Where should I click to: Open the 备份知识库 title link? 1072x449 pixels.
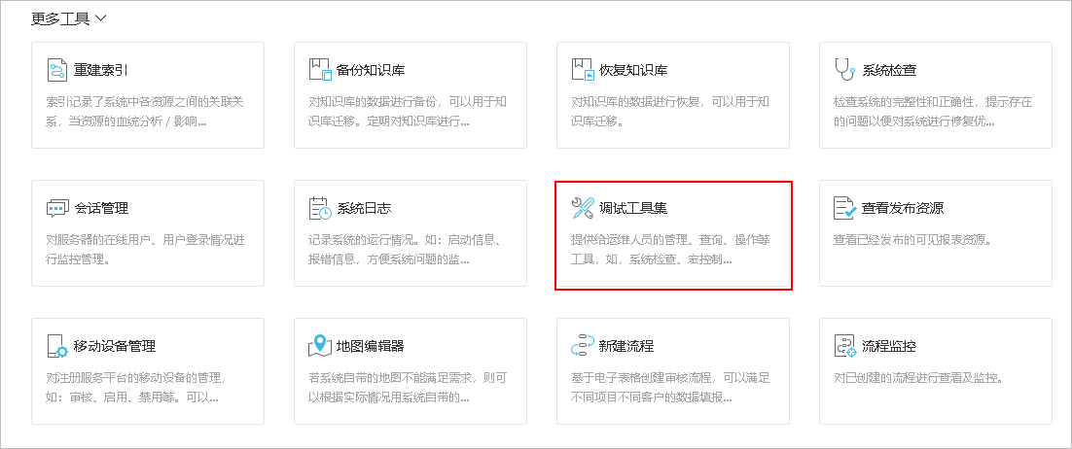coord(370,70)
